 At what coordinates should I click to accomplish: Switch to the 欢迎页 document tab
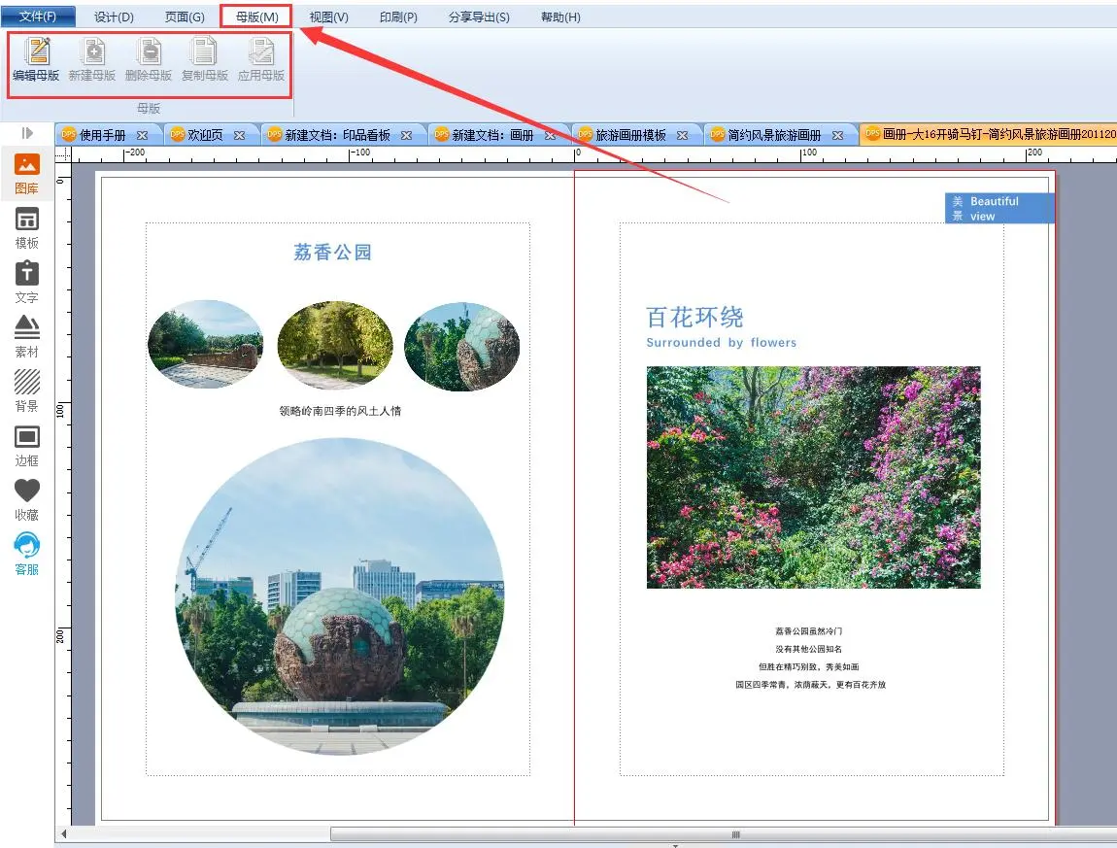click(x=205, y=135)
